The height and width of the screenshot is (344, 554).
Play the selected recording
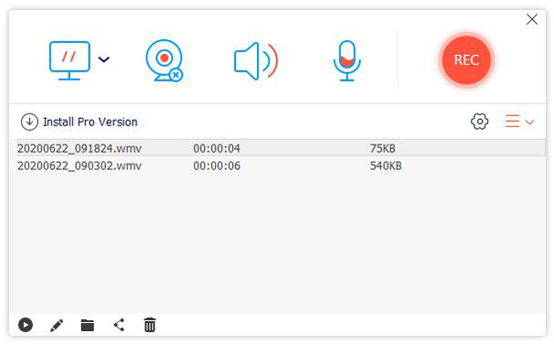click(x=26, y=325)
